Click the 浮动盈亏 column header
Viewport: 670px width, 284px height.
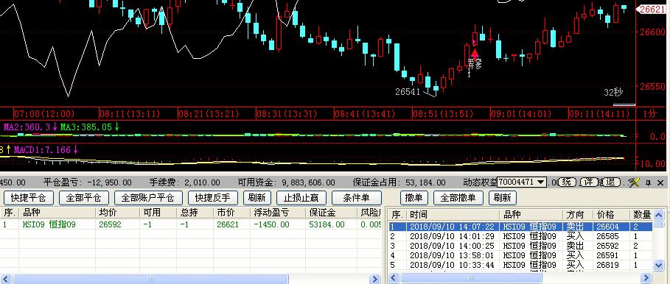coord(277,213)
